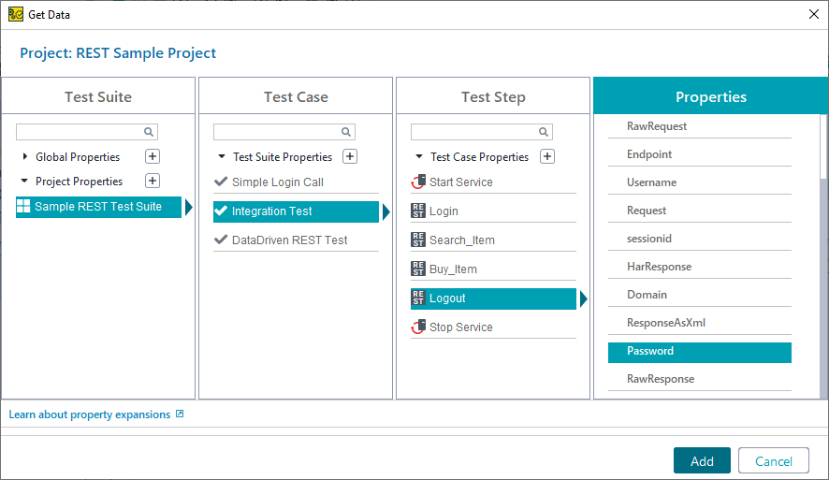This screenshot has height=480, width=829.
Task: Choose the Buy_Item test step
Action: click(x=453, y=269)
